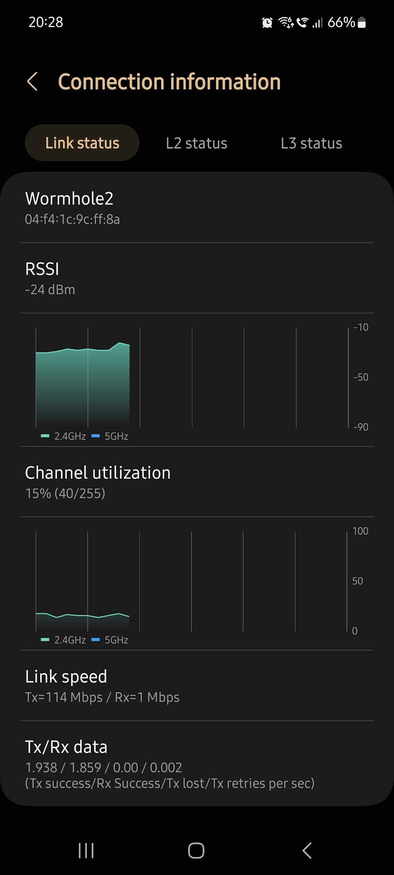The height and width of the screenshot is (875, 394).
Task: Switch to the L2 status tab
Action: [x=196, y=143]
